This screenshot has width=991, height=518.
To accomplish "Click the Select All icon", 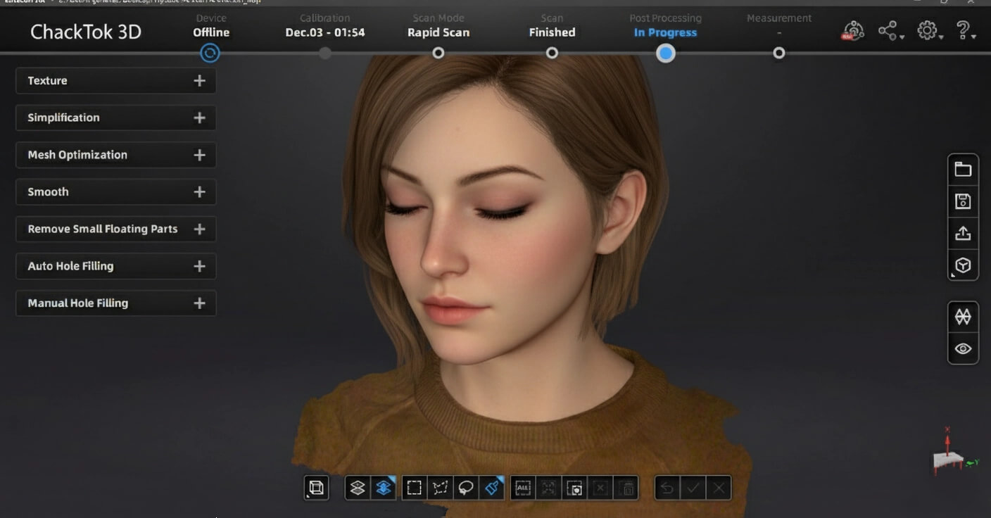I will (523, 488).
